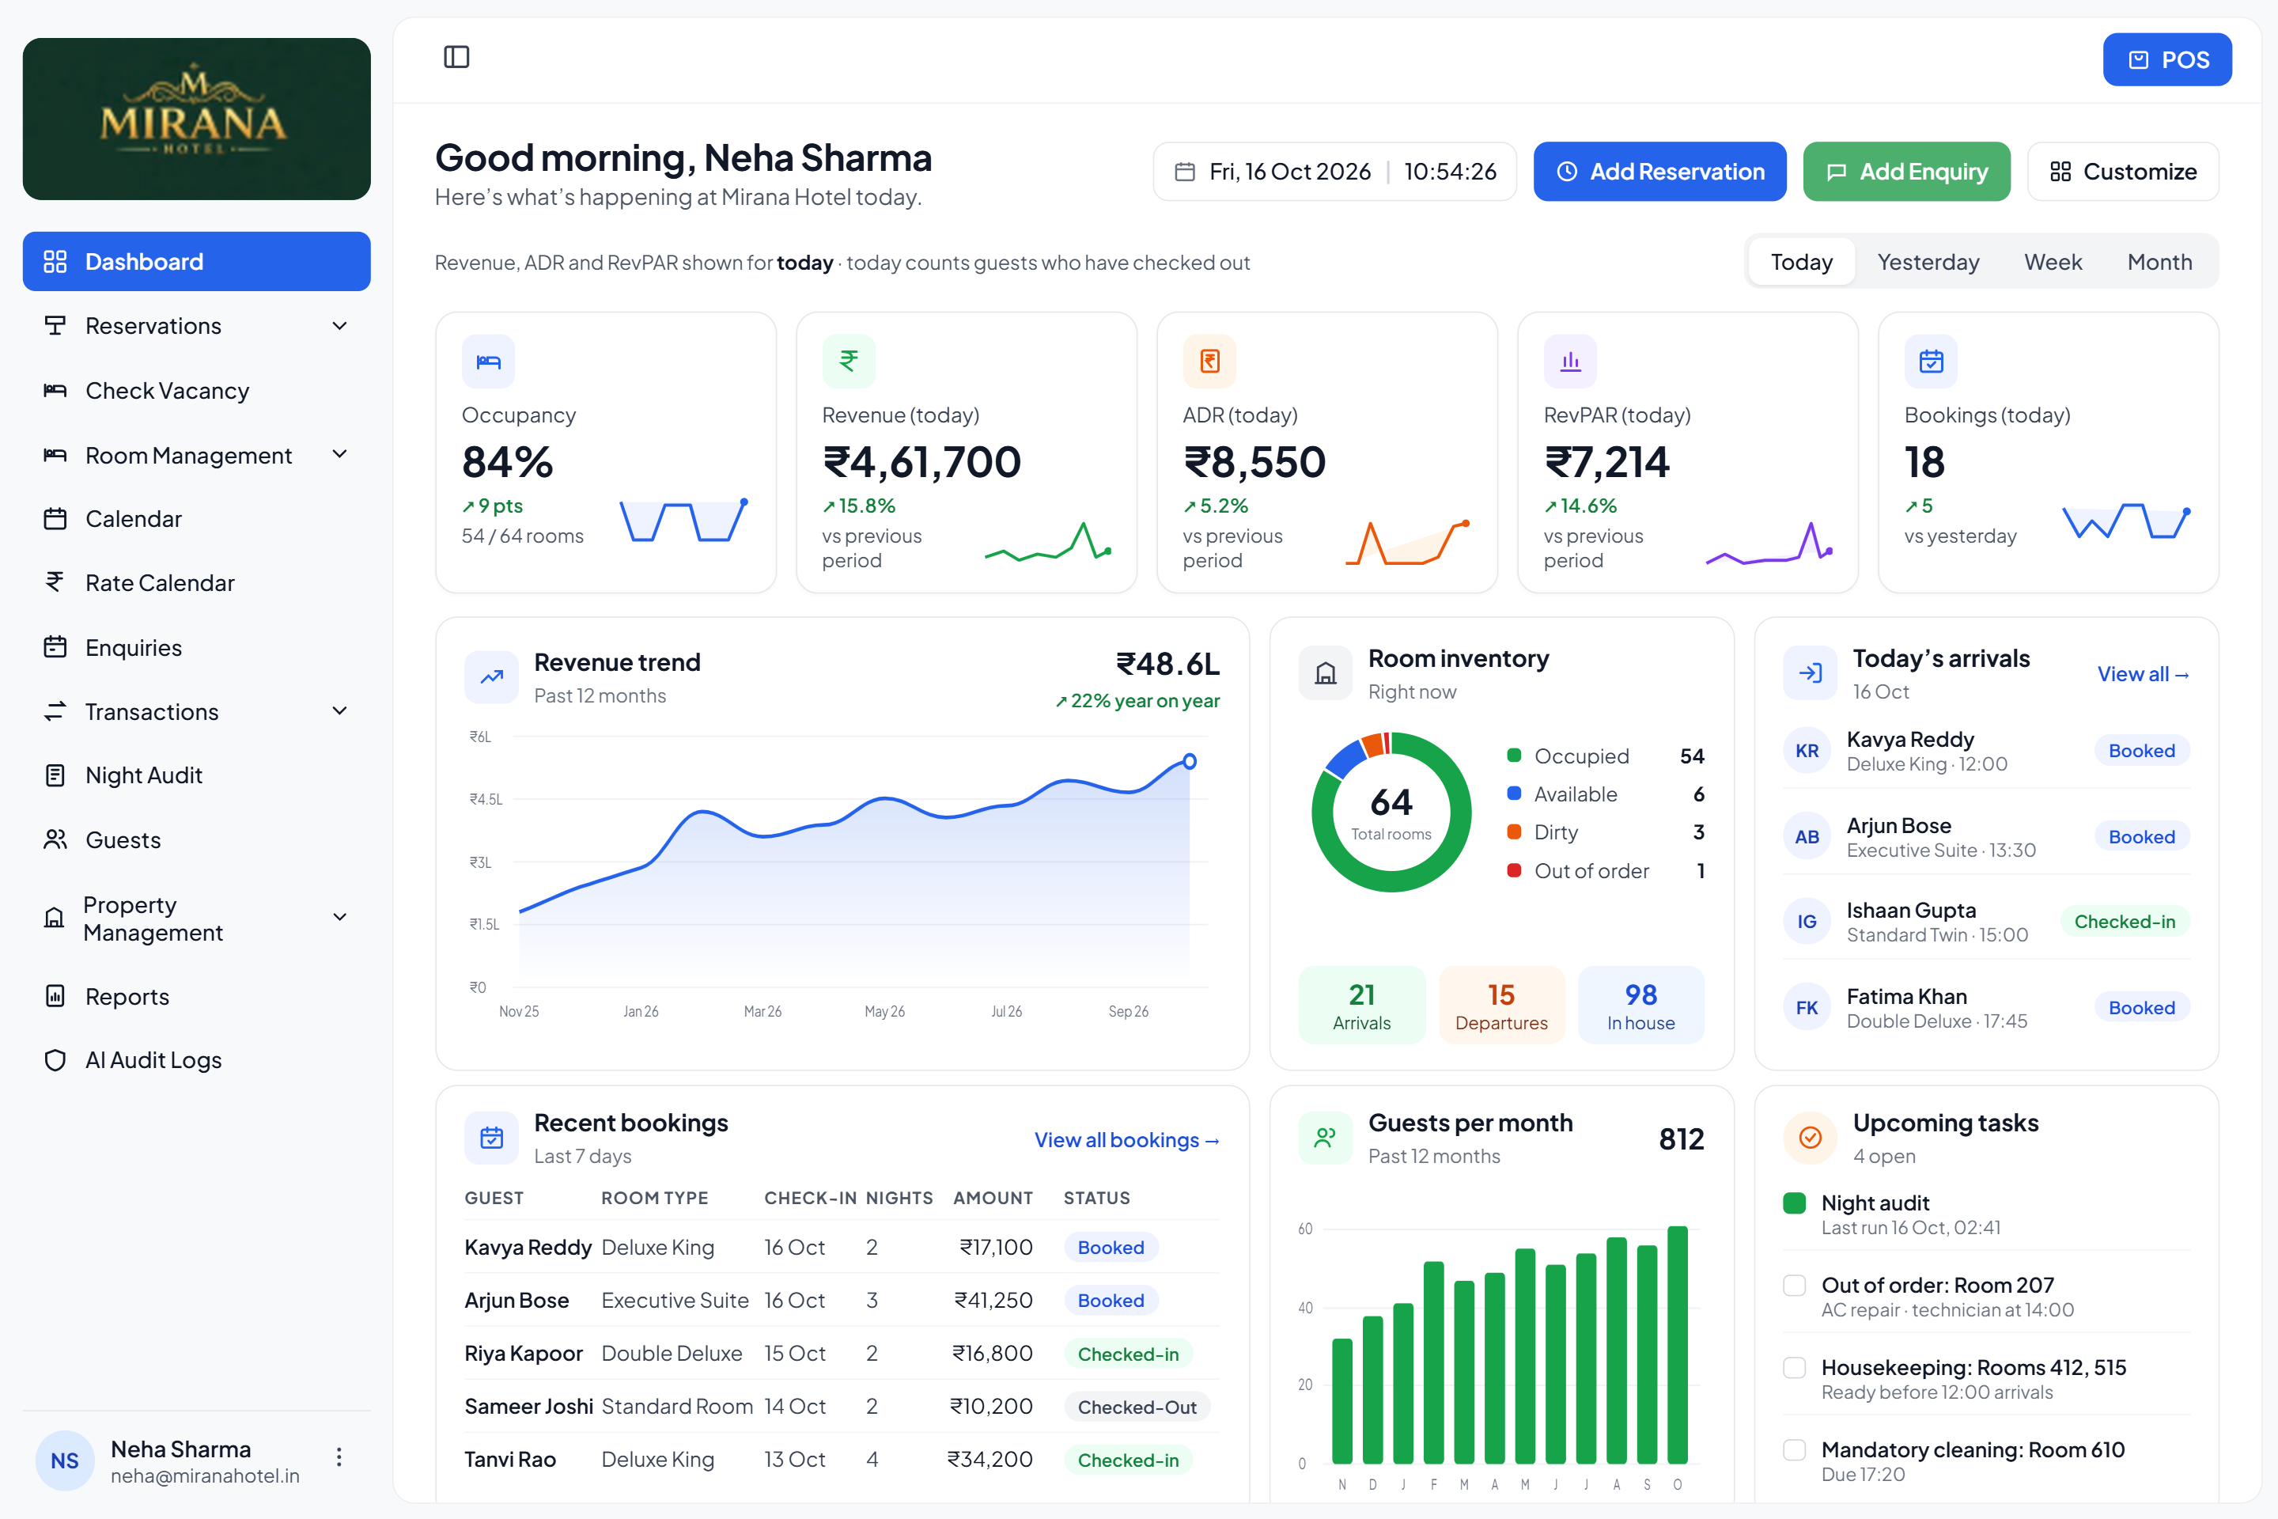Open the POS button
This screenshot has width=2278, height=1519.
pyautogui.click(x=2167, y=60)
